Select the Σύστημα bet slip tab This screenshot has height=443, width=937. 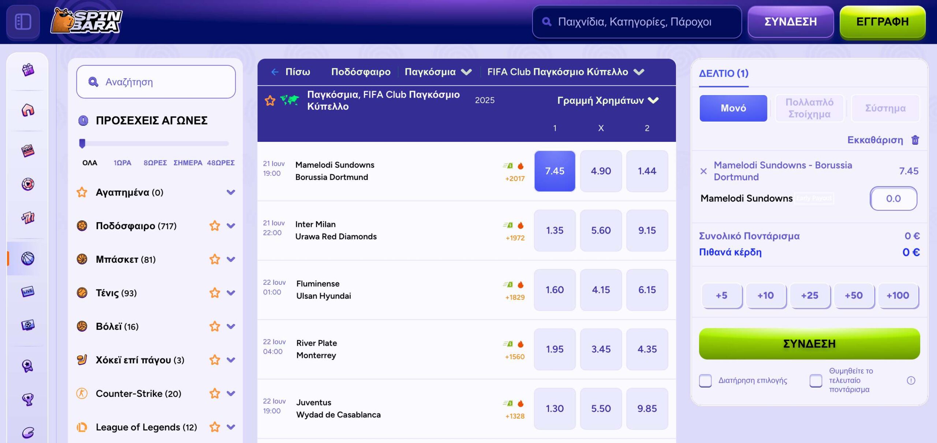pyautogui.click(x=885, y=108)
